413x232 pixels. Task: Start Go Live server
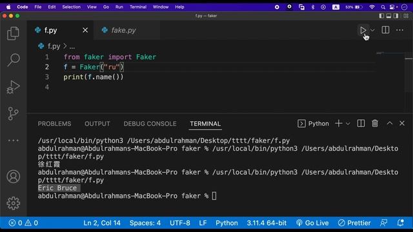(312, 223)
